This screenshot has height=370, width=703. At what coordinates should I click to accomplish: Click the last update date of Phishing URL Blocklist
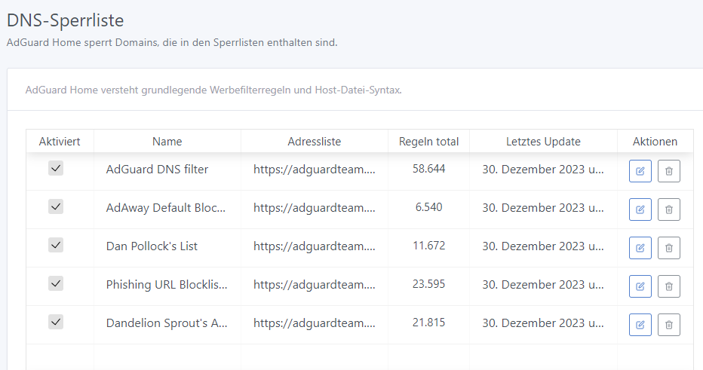pyautogui.click(x=543, y=284)
